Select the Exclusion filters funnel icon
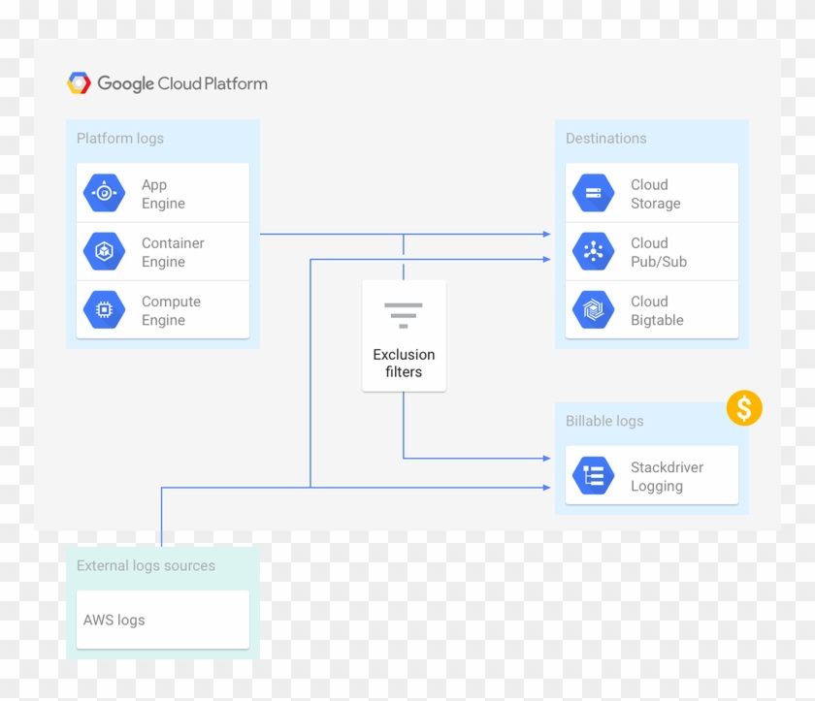The width and height of the screenshot is (815, 701). (403, 313)
